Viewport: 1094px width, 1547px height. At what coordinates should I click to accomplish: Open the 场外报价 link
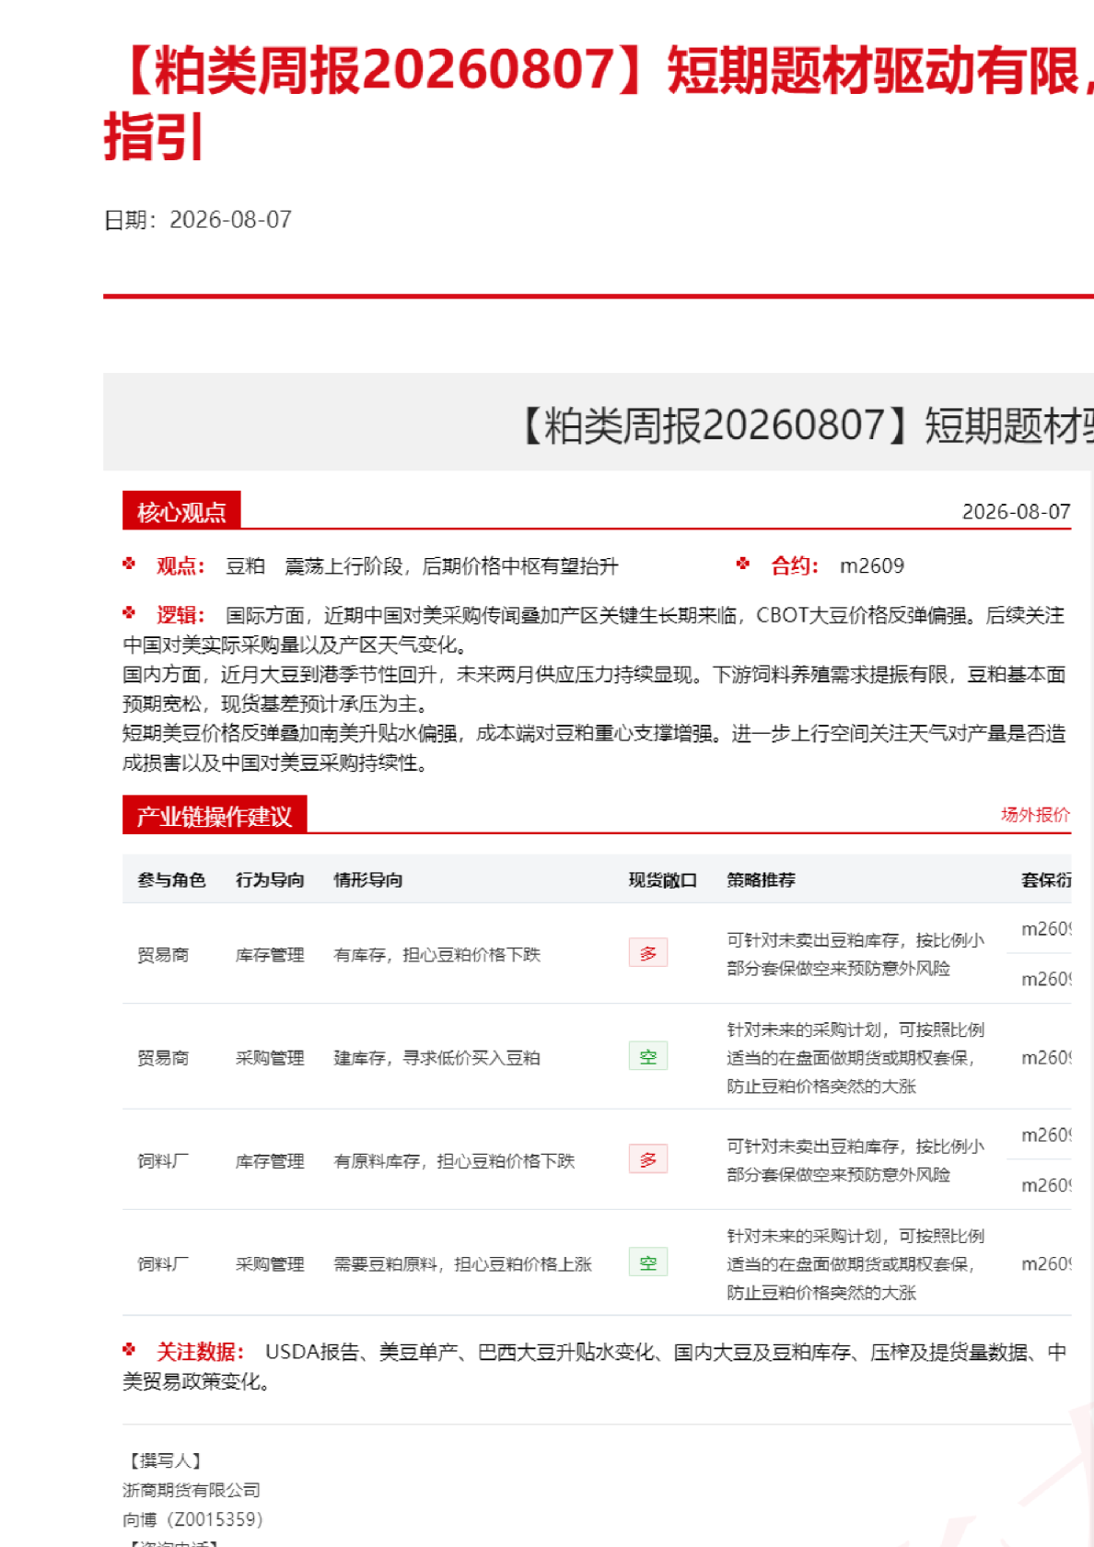tap(1035, 814)
